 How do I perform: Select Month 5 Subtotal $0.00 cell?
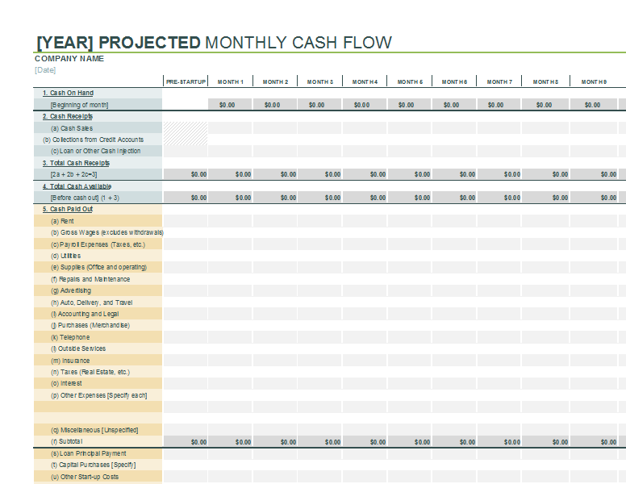(x=409, y=442)
